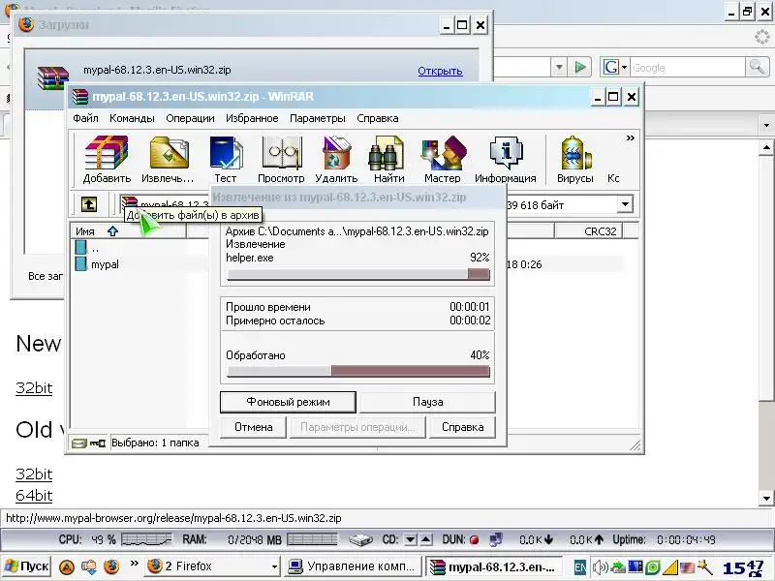Viewport: 775px width, 581px height.
Task: Open Firefox address bar history dropdown
Action: point(559,67)
